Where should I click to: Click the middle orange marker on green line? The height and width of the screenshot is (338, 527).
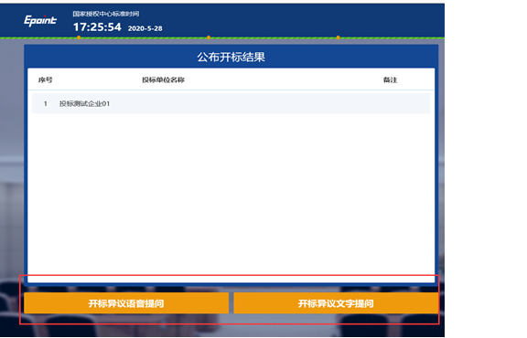pyautogui.click(x=209, y=37)
